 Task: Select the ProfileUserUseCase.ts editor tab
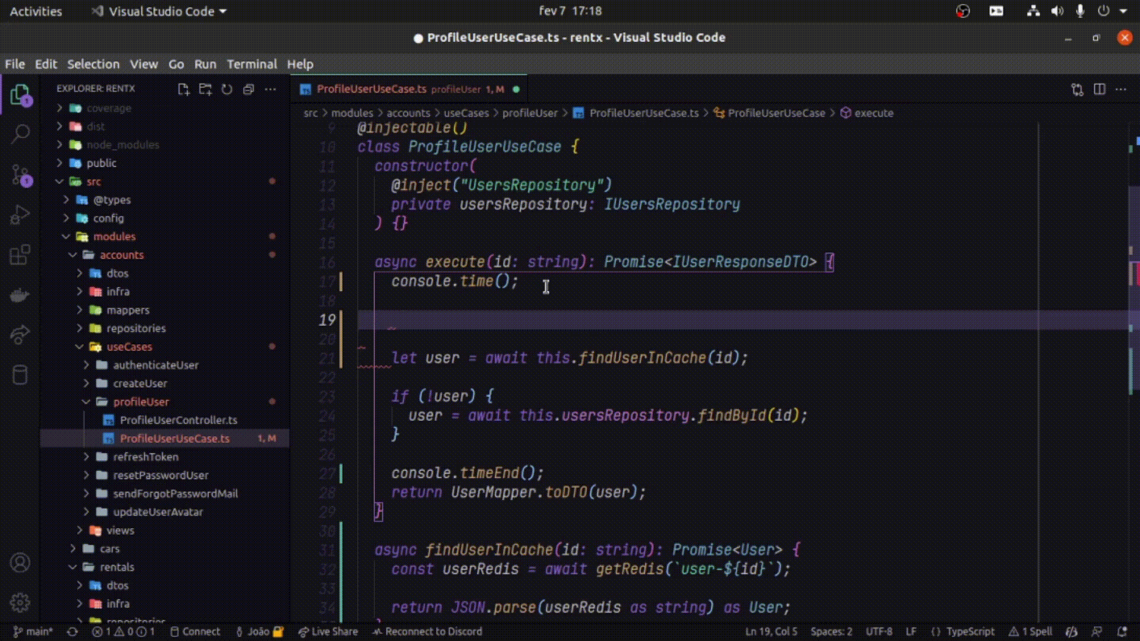[371, 89]
